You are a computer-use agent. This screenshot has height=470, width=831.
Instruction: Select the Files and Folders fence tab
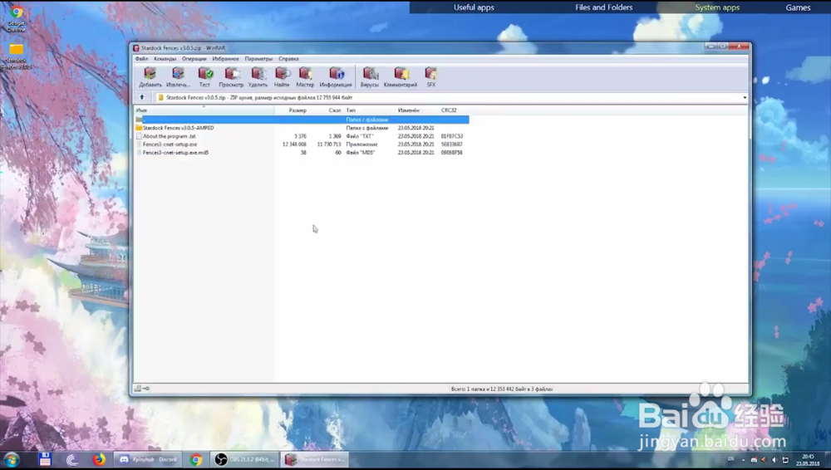point(603,7)
